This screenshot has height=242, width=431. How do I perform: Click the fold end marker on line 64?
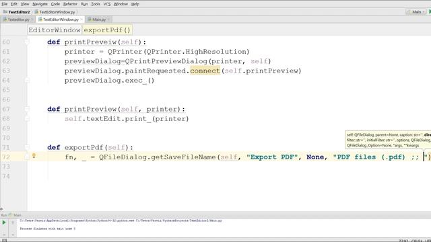(x=27, y=81)
